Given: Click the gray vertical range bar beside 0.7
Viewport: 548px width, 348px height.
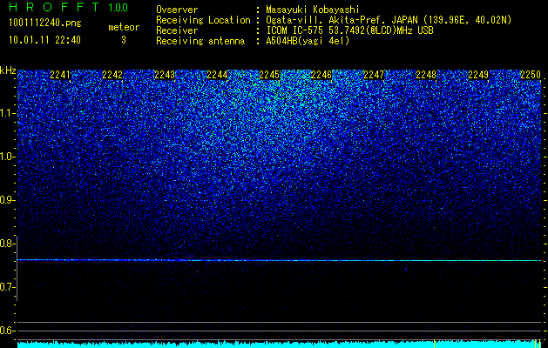Looking at the screenshot, I should coord(17,269).
